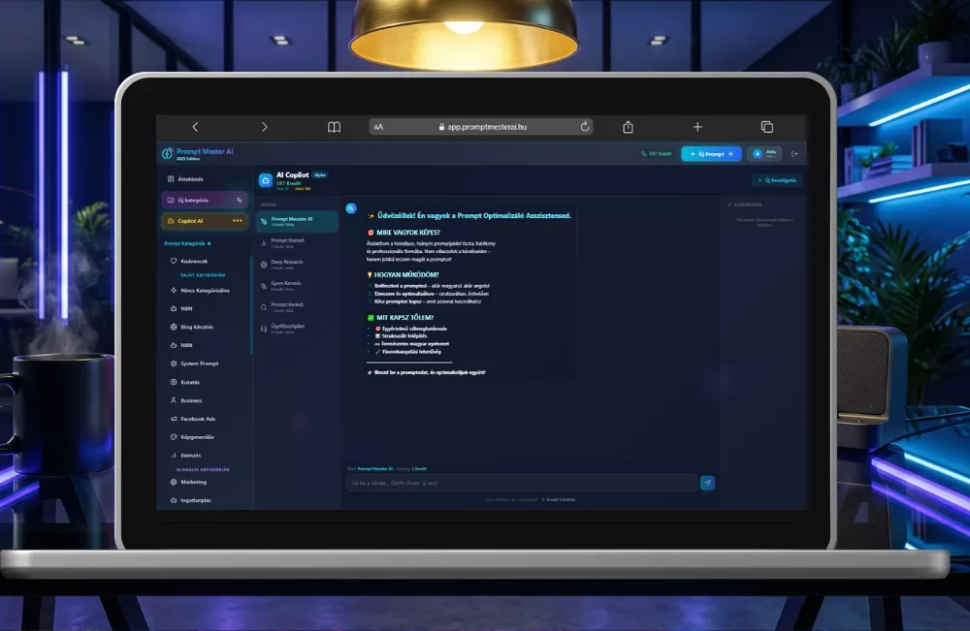Open the Safari tabs overview icon
This screenshot has width=970, height=631.
(x=766, y=127)
